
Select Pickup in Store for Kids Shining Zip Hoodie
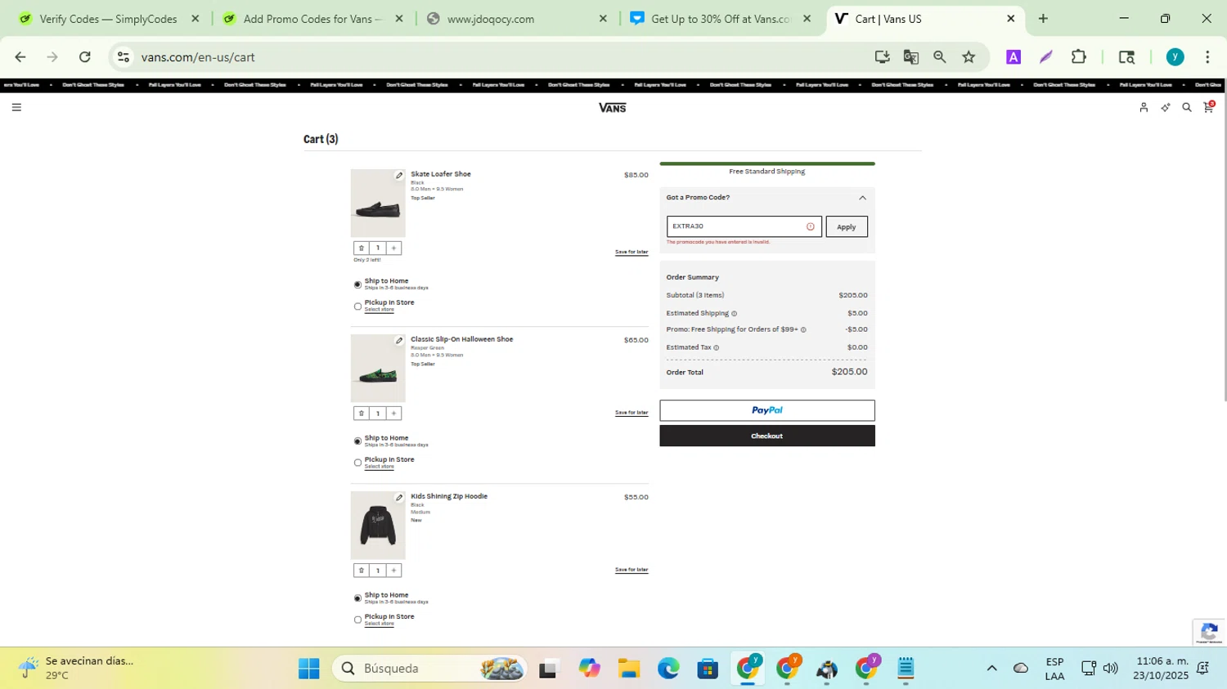coord(357,620)
